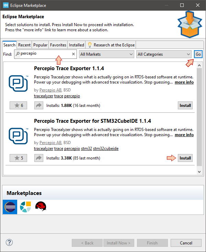Click the results list scrollbar thumb

pyautogui.click(x=199, y=117)
